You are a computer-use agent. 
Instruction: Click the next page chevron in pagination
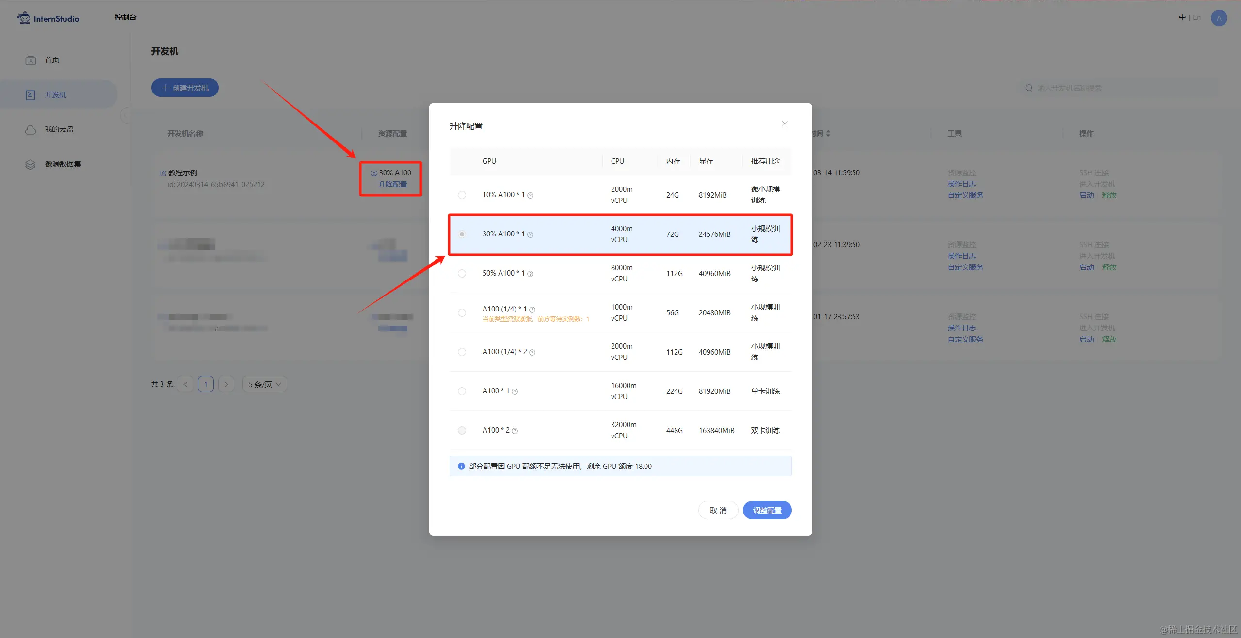point(226,384)
